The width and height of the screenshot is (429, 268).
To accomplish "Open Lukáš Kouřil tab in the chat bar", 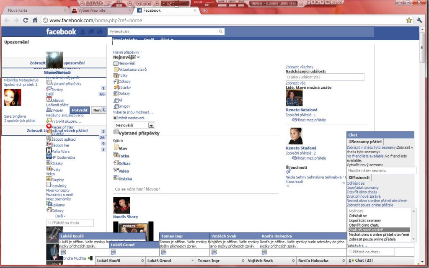I will coord(120,260).
